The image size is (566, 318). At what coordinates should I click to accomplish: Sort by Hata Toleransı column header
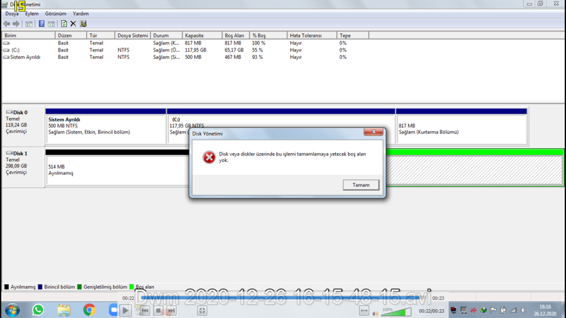(x=312, y=35)
